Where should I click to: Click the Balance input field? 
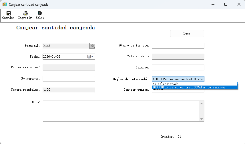(x=178, y=68)
